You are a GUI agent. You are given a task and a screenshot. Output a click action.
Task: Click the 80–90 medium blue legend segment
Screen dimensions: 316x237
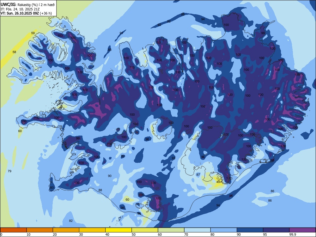[x=224, y=230]
